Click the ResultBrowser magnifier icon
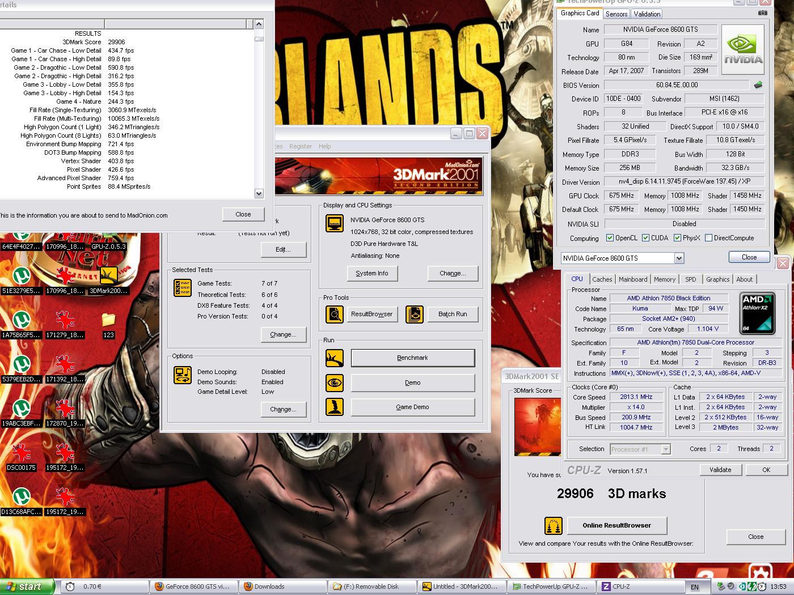This screenshot has height=595, width=794. pyautogui.click(x=335, y=314)
